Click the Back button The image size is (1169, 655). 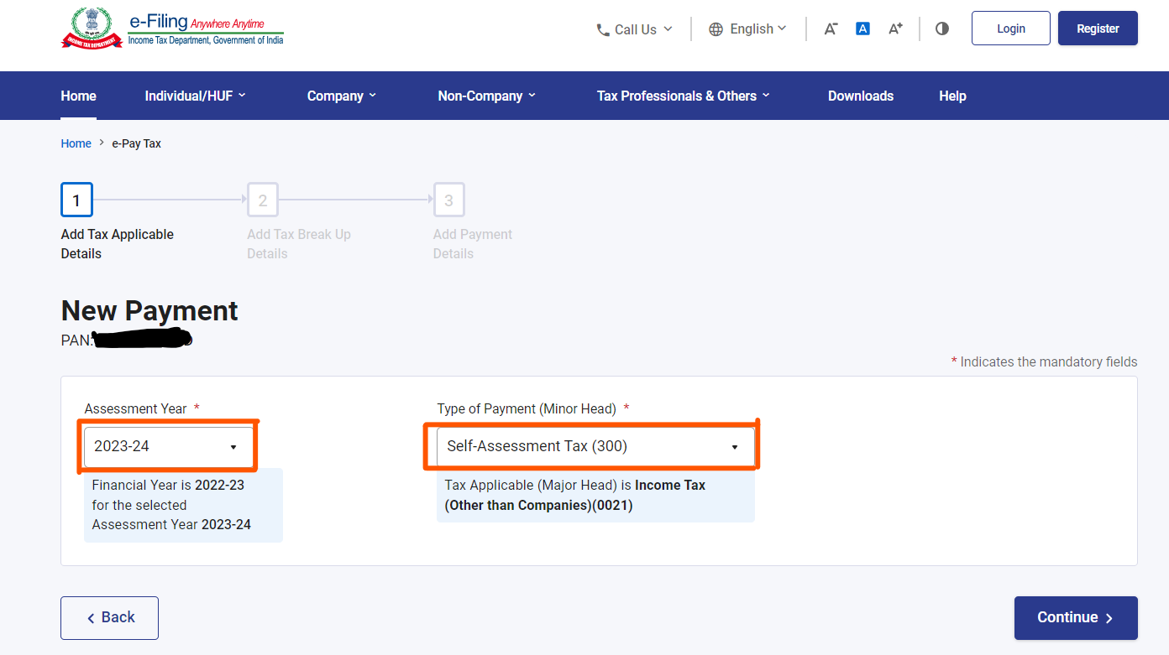pyautogui.click(x=109, y=617)
